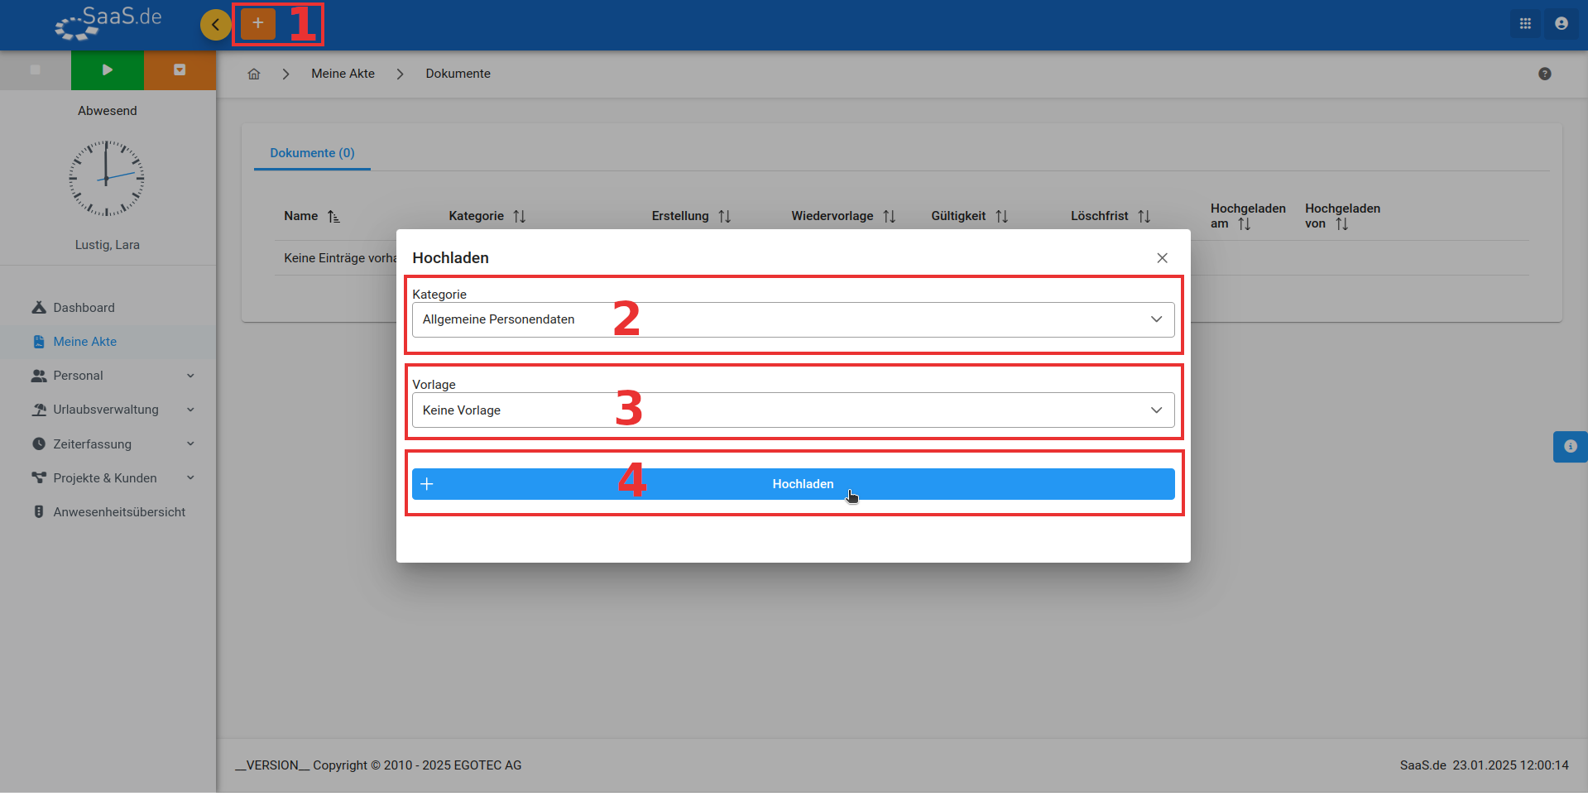
Task: Click the Anwesenheitsübersicht traffic light icon
Action: [x=39, y=512]
